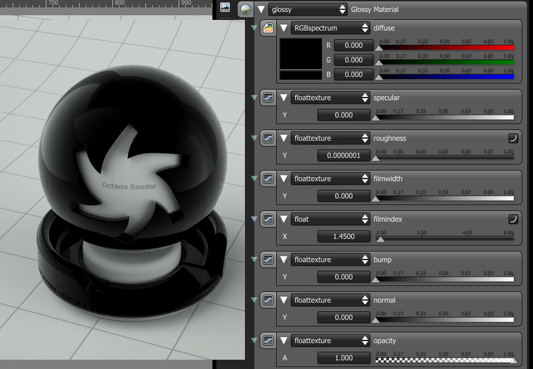Click the filmindex value field 1.4500

point(344,236)
